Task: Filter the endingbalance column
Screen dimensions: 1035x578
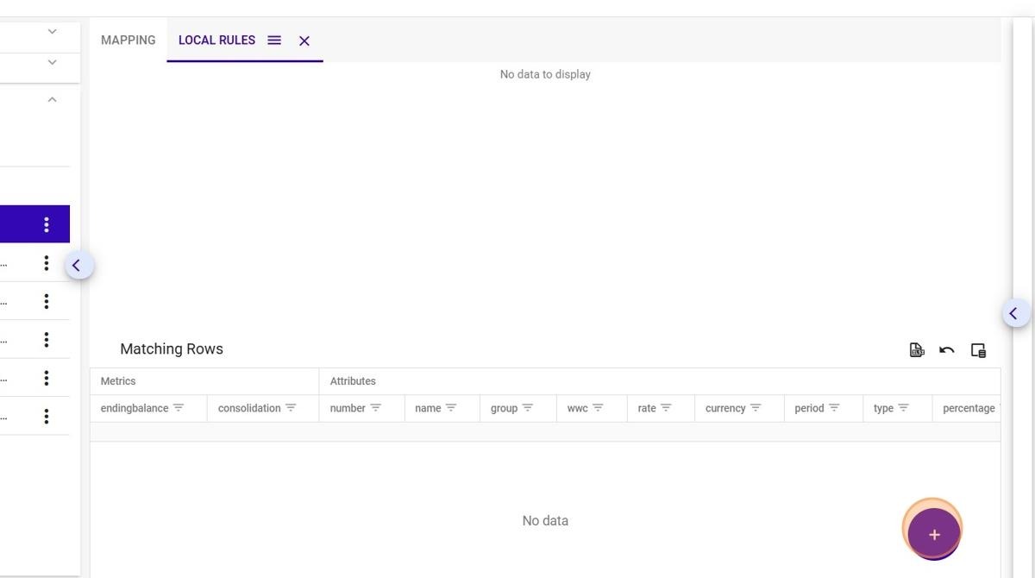Action: pyautogui.click(x=179, y=408)
